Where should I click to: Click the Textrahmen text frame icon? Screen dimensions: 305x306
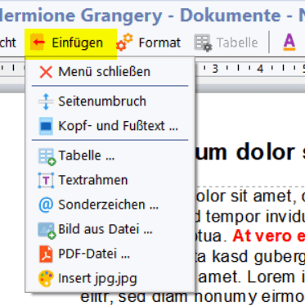pyautogui.click(x=46, y=180)
